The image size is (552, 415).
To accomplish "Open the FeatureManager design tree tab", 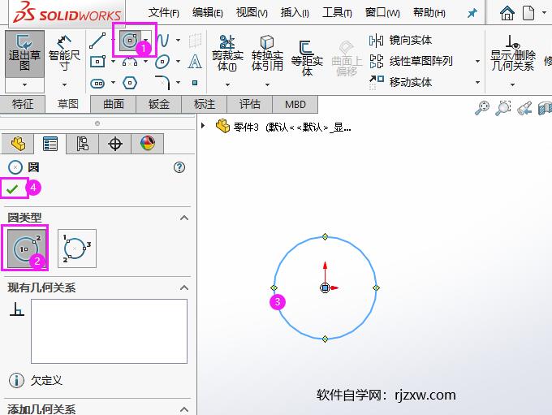I will [18, 144].
